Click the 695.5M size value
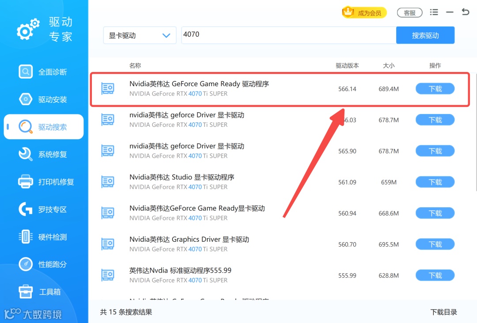477x323 pixels. pyautogui.click(x=389, y=244)
